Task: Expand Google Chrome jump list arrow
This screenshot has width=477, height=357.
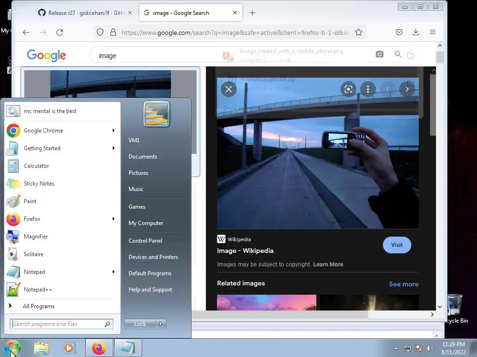Action: click(114, 131)
